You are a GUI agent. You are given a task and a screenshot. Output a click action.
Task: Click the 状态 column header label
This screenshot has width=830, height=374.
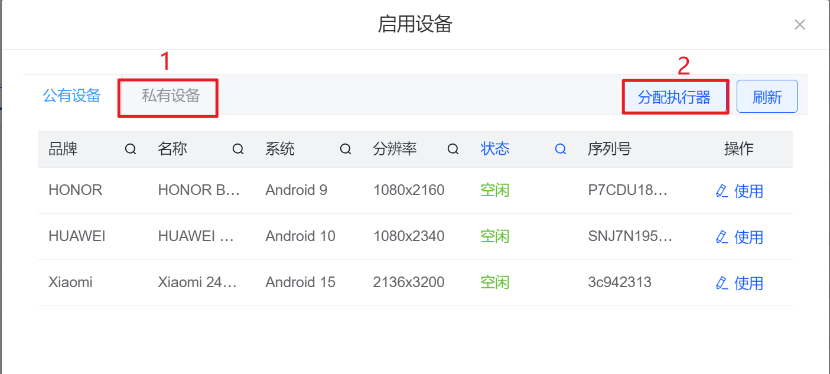coord(495,149)
